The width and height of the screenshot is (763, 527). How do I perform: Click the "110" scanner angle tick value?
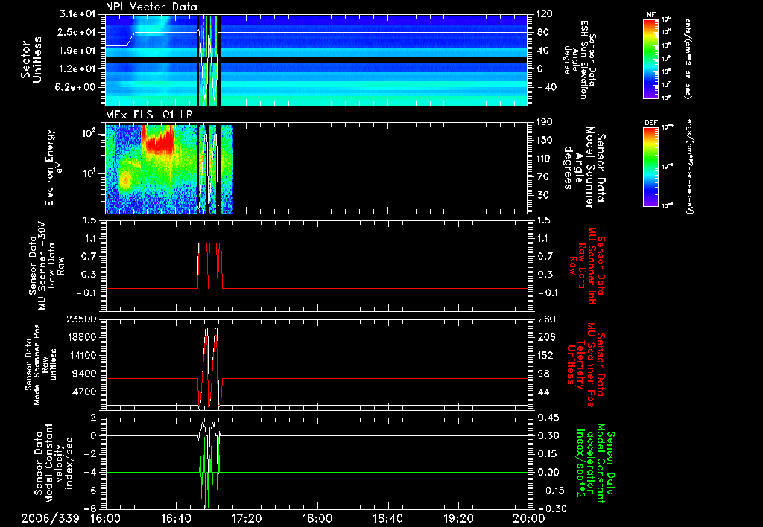[545, 159]
